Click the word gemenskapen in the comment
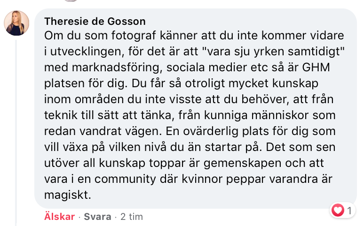 click(x=242, y=163)
